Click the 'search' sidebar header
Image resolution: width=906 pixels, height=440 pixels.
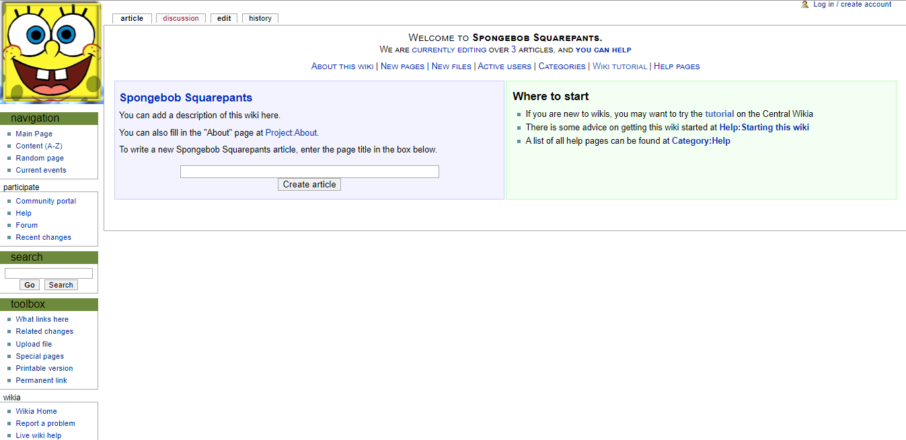click(x=49, y=258)
